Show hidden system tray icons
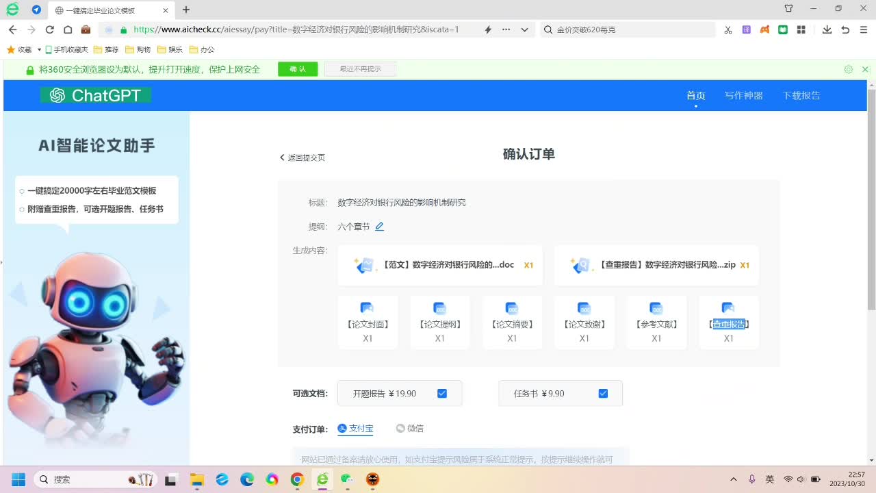 734,479
